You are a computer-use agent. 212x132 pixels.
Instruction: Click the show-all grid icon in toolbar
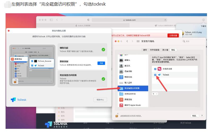pos(138,41)
